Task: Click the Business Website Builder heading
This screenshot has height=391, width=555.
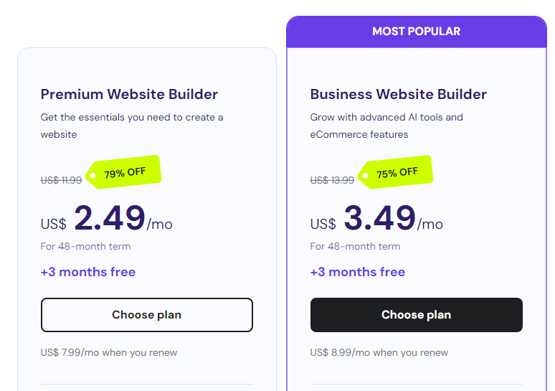Action: point(398,94)
